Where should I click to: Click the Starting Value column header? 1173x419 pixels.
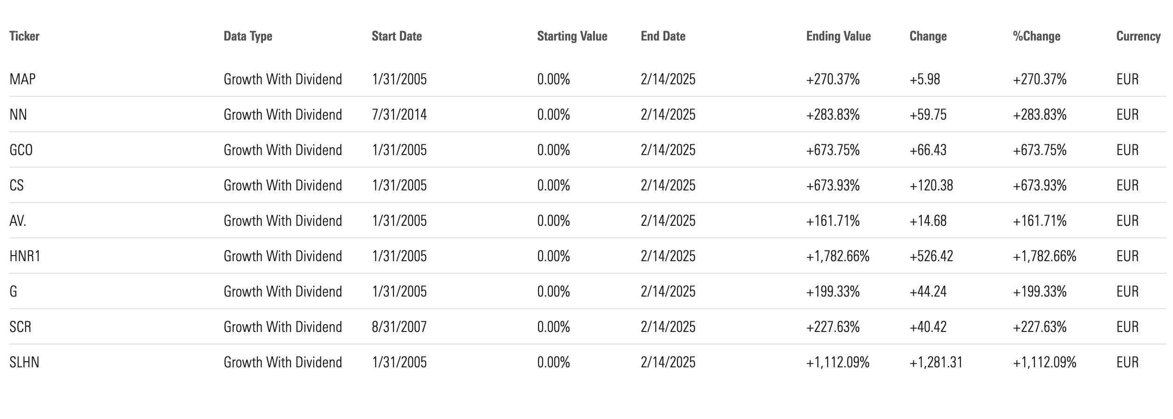point(572,36)
